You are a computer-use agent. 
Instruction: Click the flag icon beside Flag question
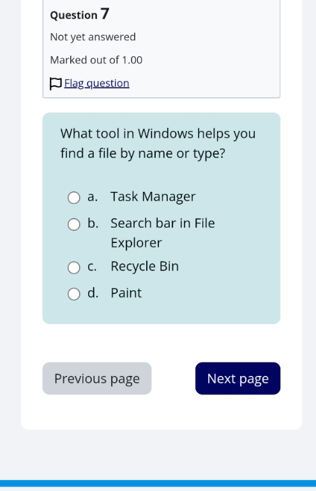click(56, 84)
